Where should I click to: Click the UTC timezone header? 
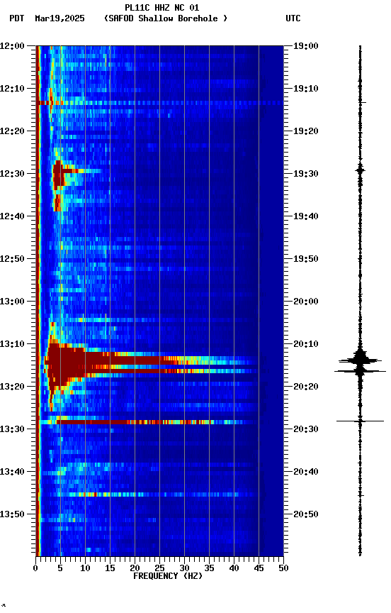pos(293,18)
